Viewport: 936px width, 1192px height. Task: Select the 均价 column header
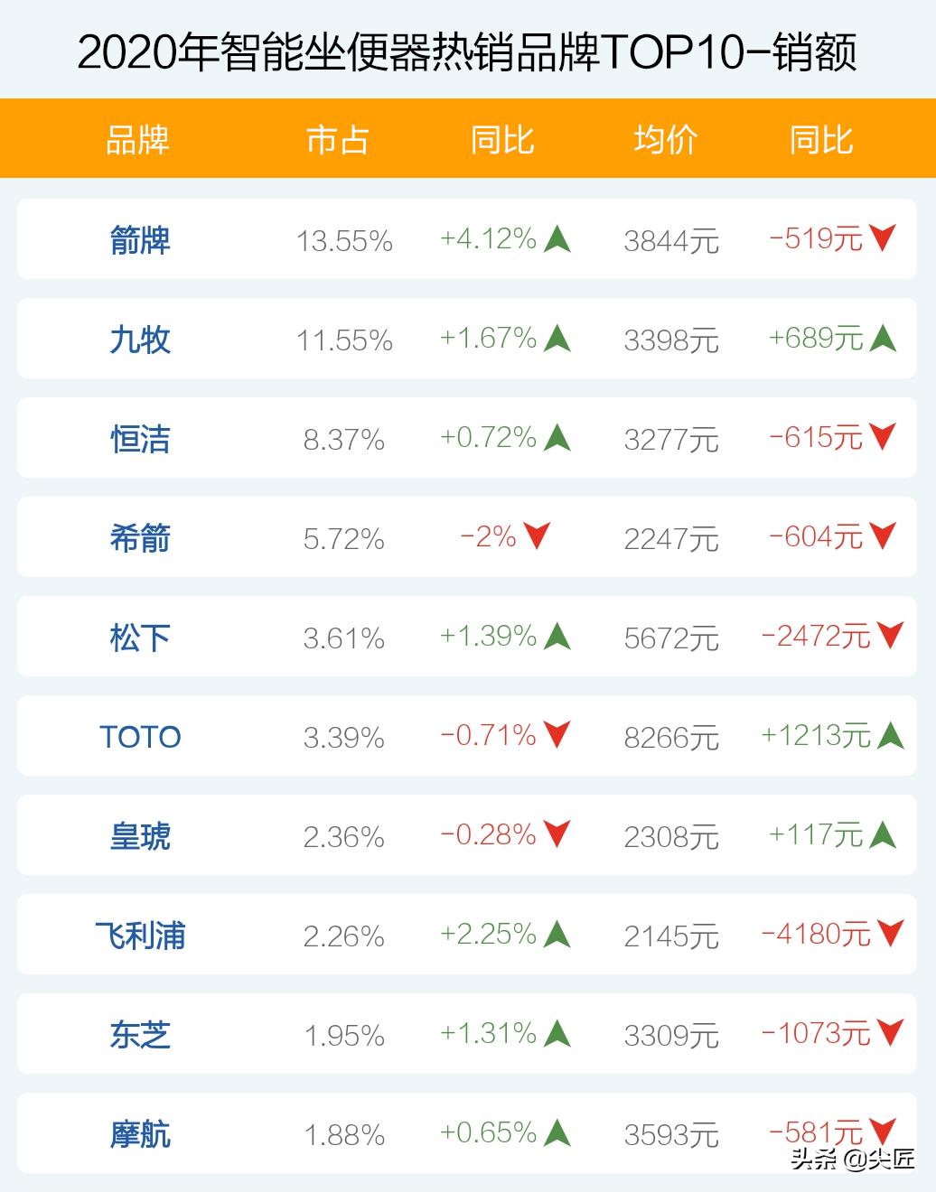coord(665,140)
